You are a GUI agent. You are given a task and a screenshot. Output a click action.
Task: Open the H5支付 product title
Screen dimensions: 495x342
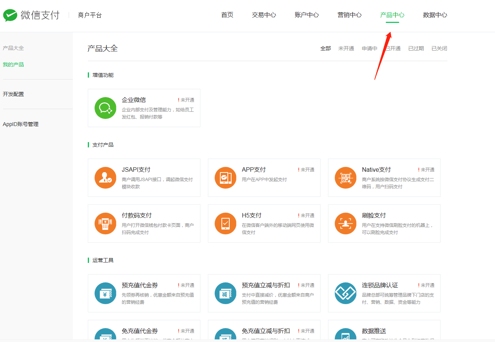tap(251, 215)
